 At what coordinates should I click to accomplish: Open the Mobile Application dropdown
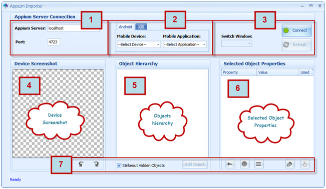(x=185, y=44)
